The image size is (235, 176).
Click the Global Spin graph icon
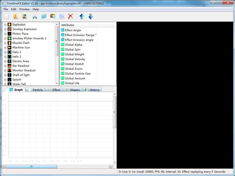63,49
